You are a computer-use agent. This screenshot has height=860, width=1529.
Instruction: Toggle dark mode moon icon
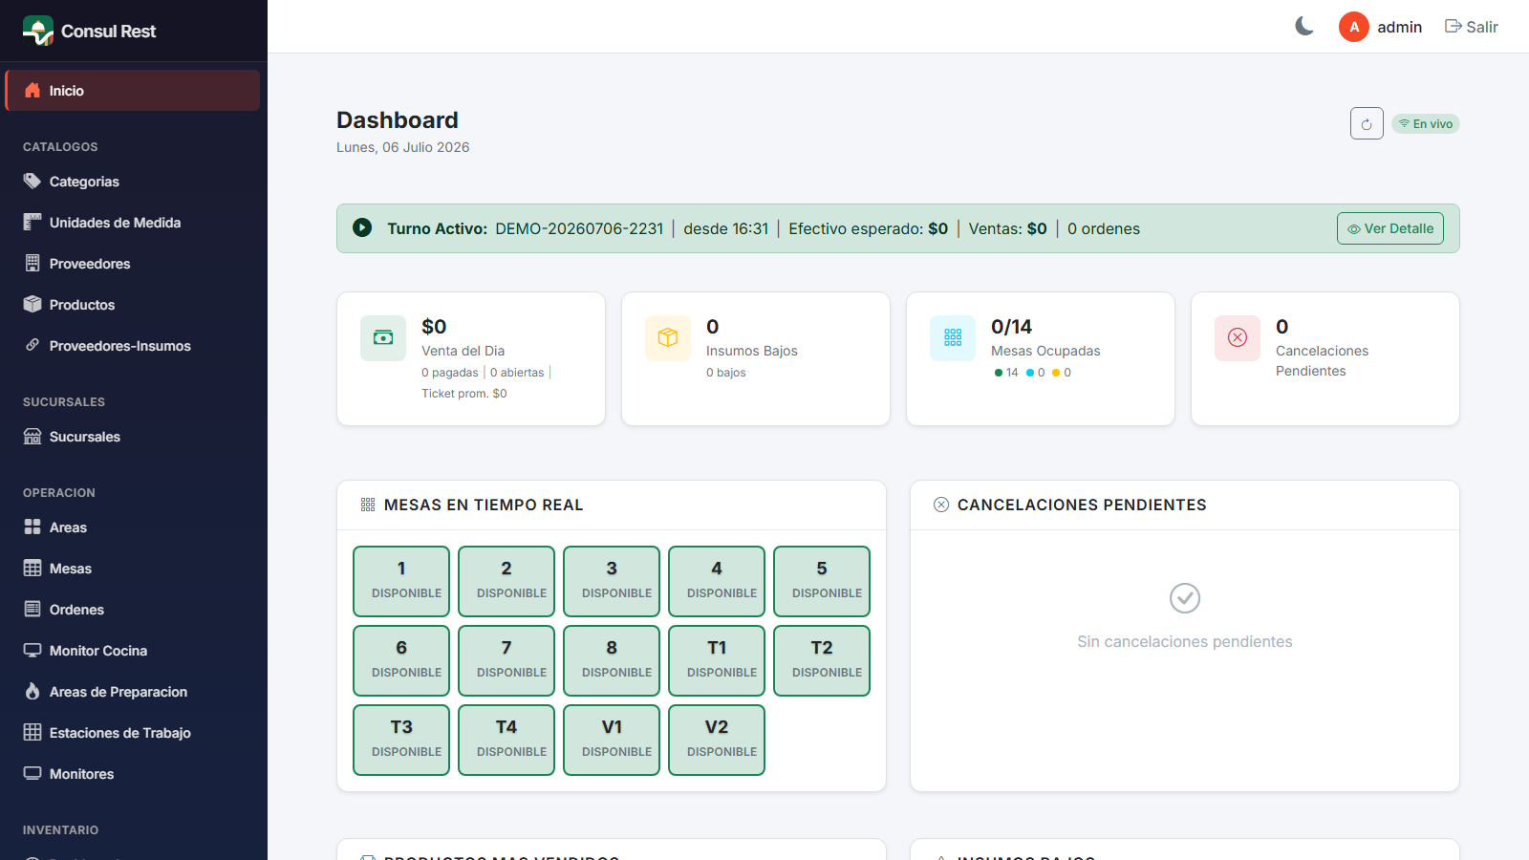(1304, 27)
